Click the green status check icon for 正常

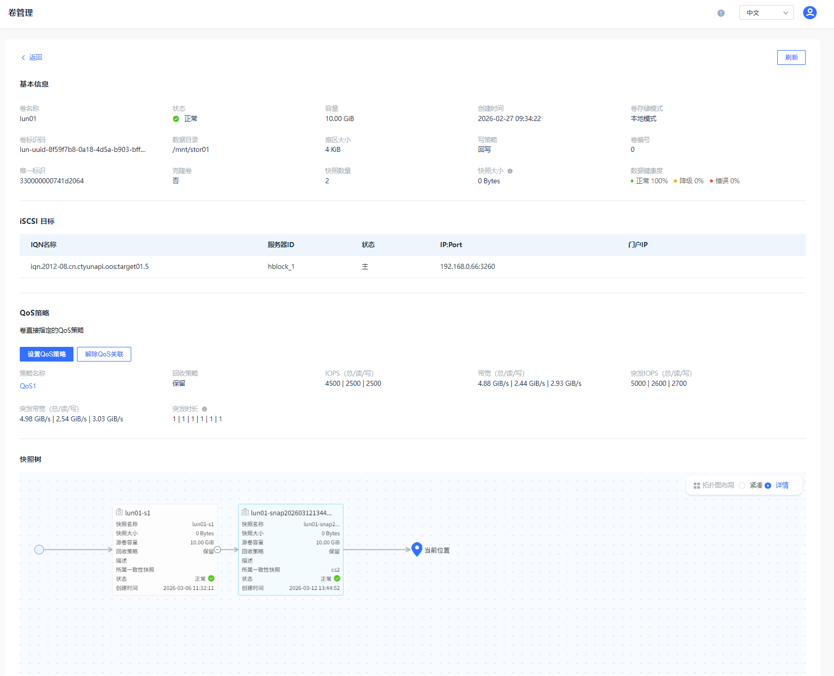pos(176,119)
